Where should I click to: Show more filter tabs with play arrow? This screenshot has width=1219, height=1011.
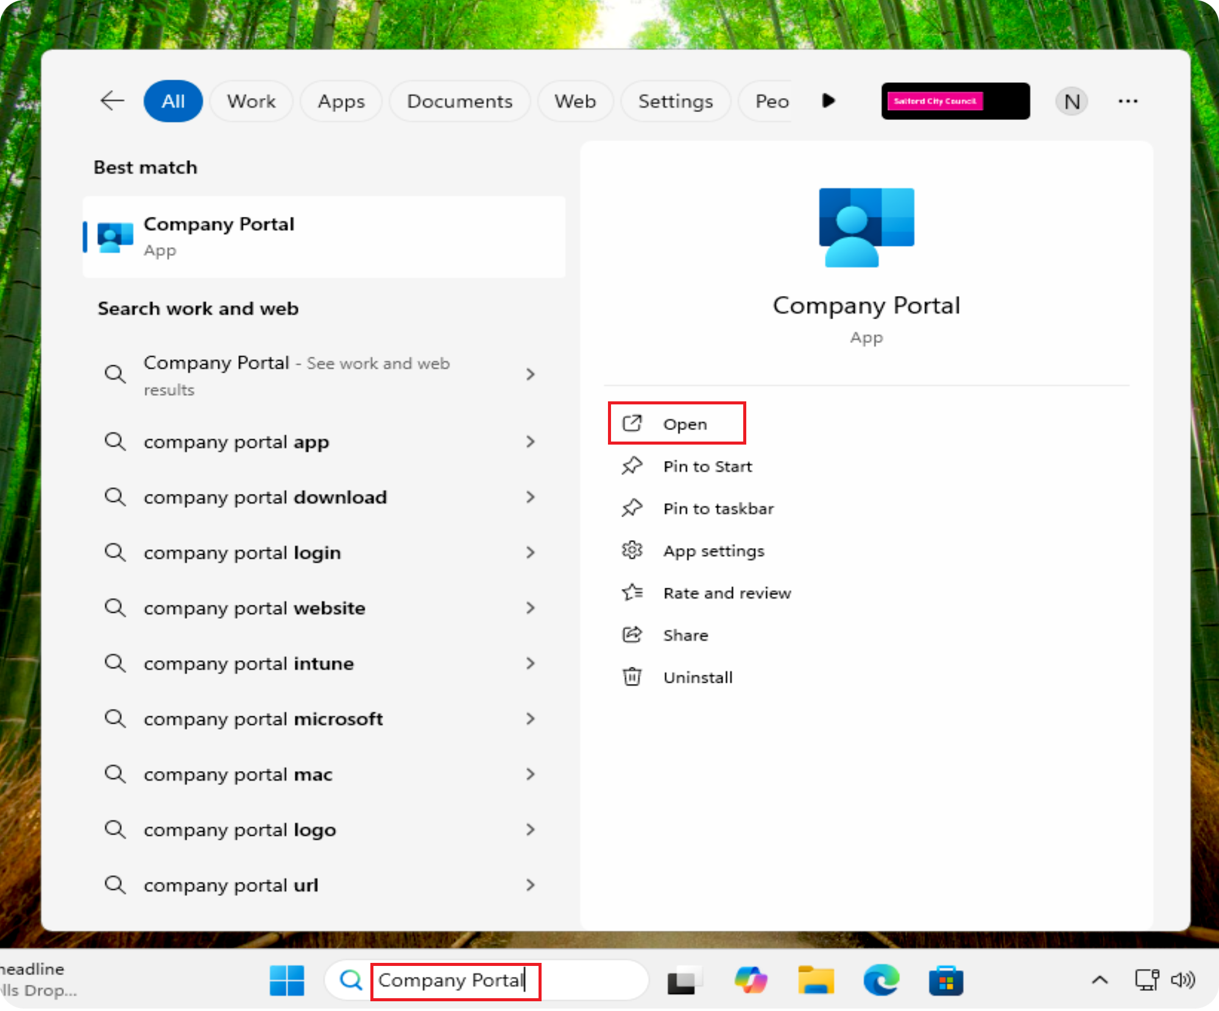829,100
